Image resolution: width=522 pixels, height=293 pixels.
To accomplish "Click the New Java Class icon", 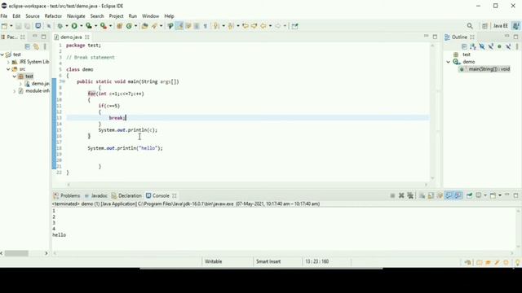I will [129, 26].
